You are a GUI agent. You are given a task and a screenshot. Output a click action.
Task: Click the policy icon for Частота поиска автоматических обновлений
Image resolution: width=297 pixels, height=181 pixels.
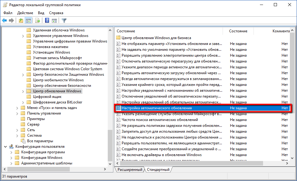[x=118, y=120]
